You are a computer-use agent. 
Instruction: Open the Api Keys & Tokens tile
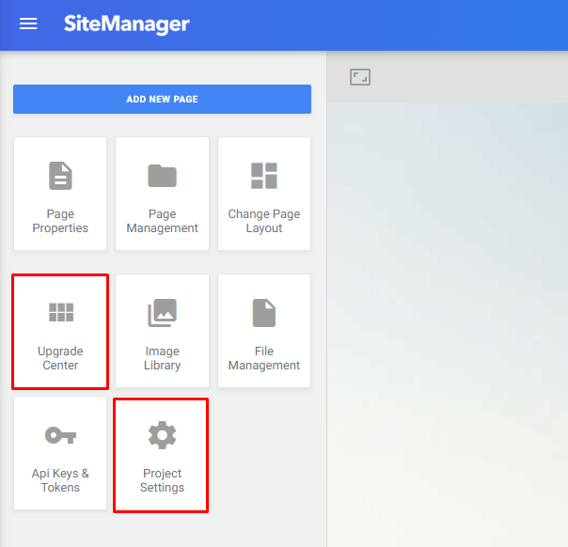click(x=60, y=453)
